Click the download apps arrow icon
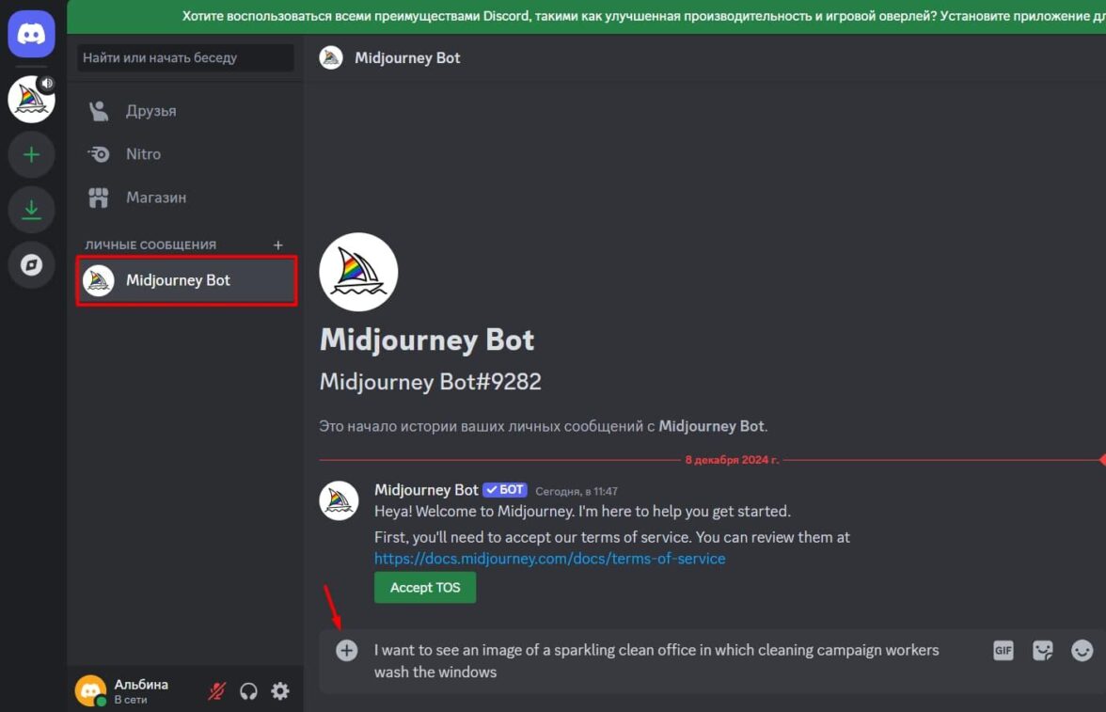Screen dimensions: 1106x712 coord(31,210)
